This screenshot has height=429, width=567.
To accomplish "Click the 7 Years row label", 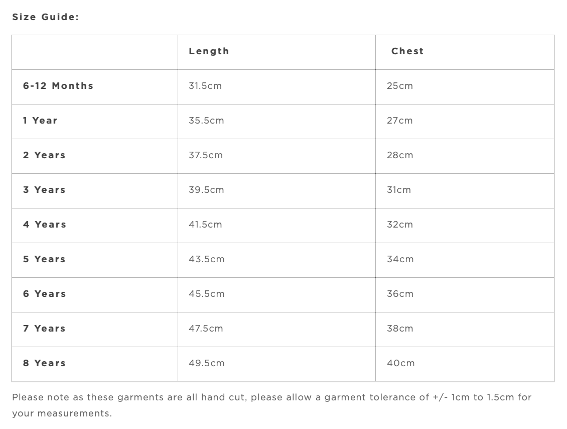I will (x=44, y=329).
